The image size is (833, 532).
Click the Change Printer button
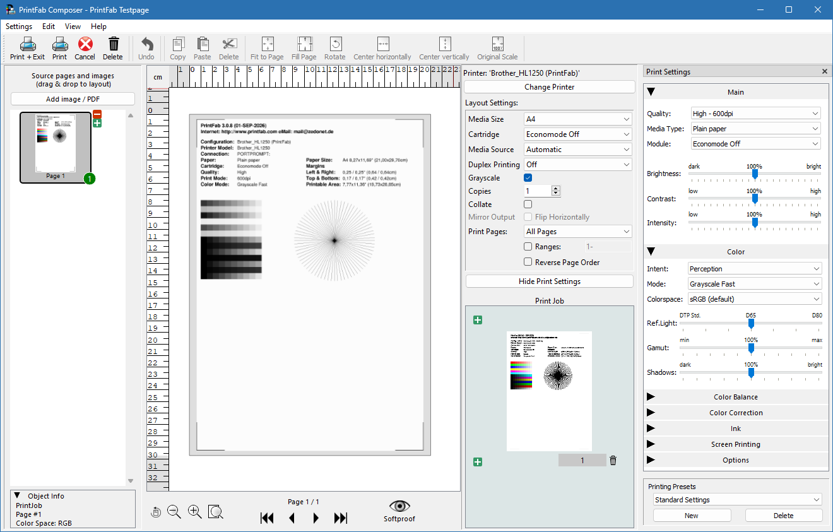pos(550,87)
